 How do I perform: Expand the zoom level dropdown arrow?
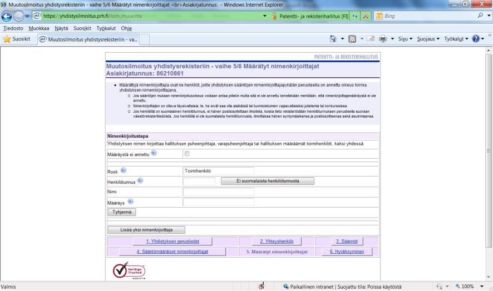(x=482, y=287)
